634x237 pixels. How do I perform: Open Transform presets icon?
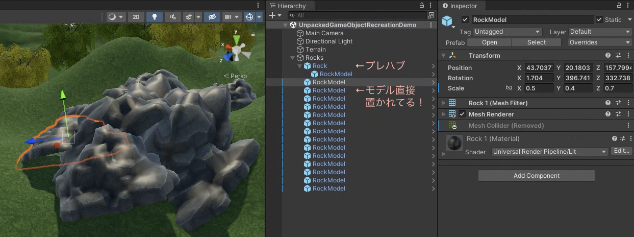pyautogui.click(x=618, y=55)
